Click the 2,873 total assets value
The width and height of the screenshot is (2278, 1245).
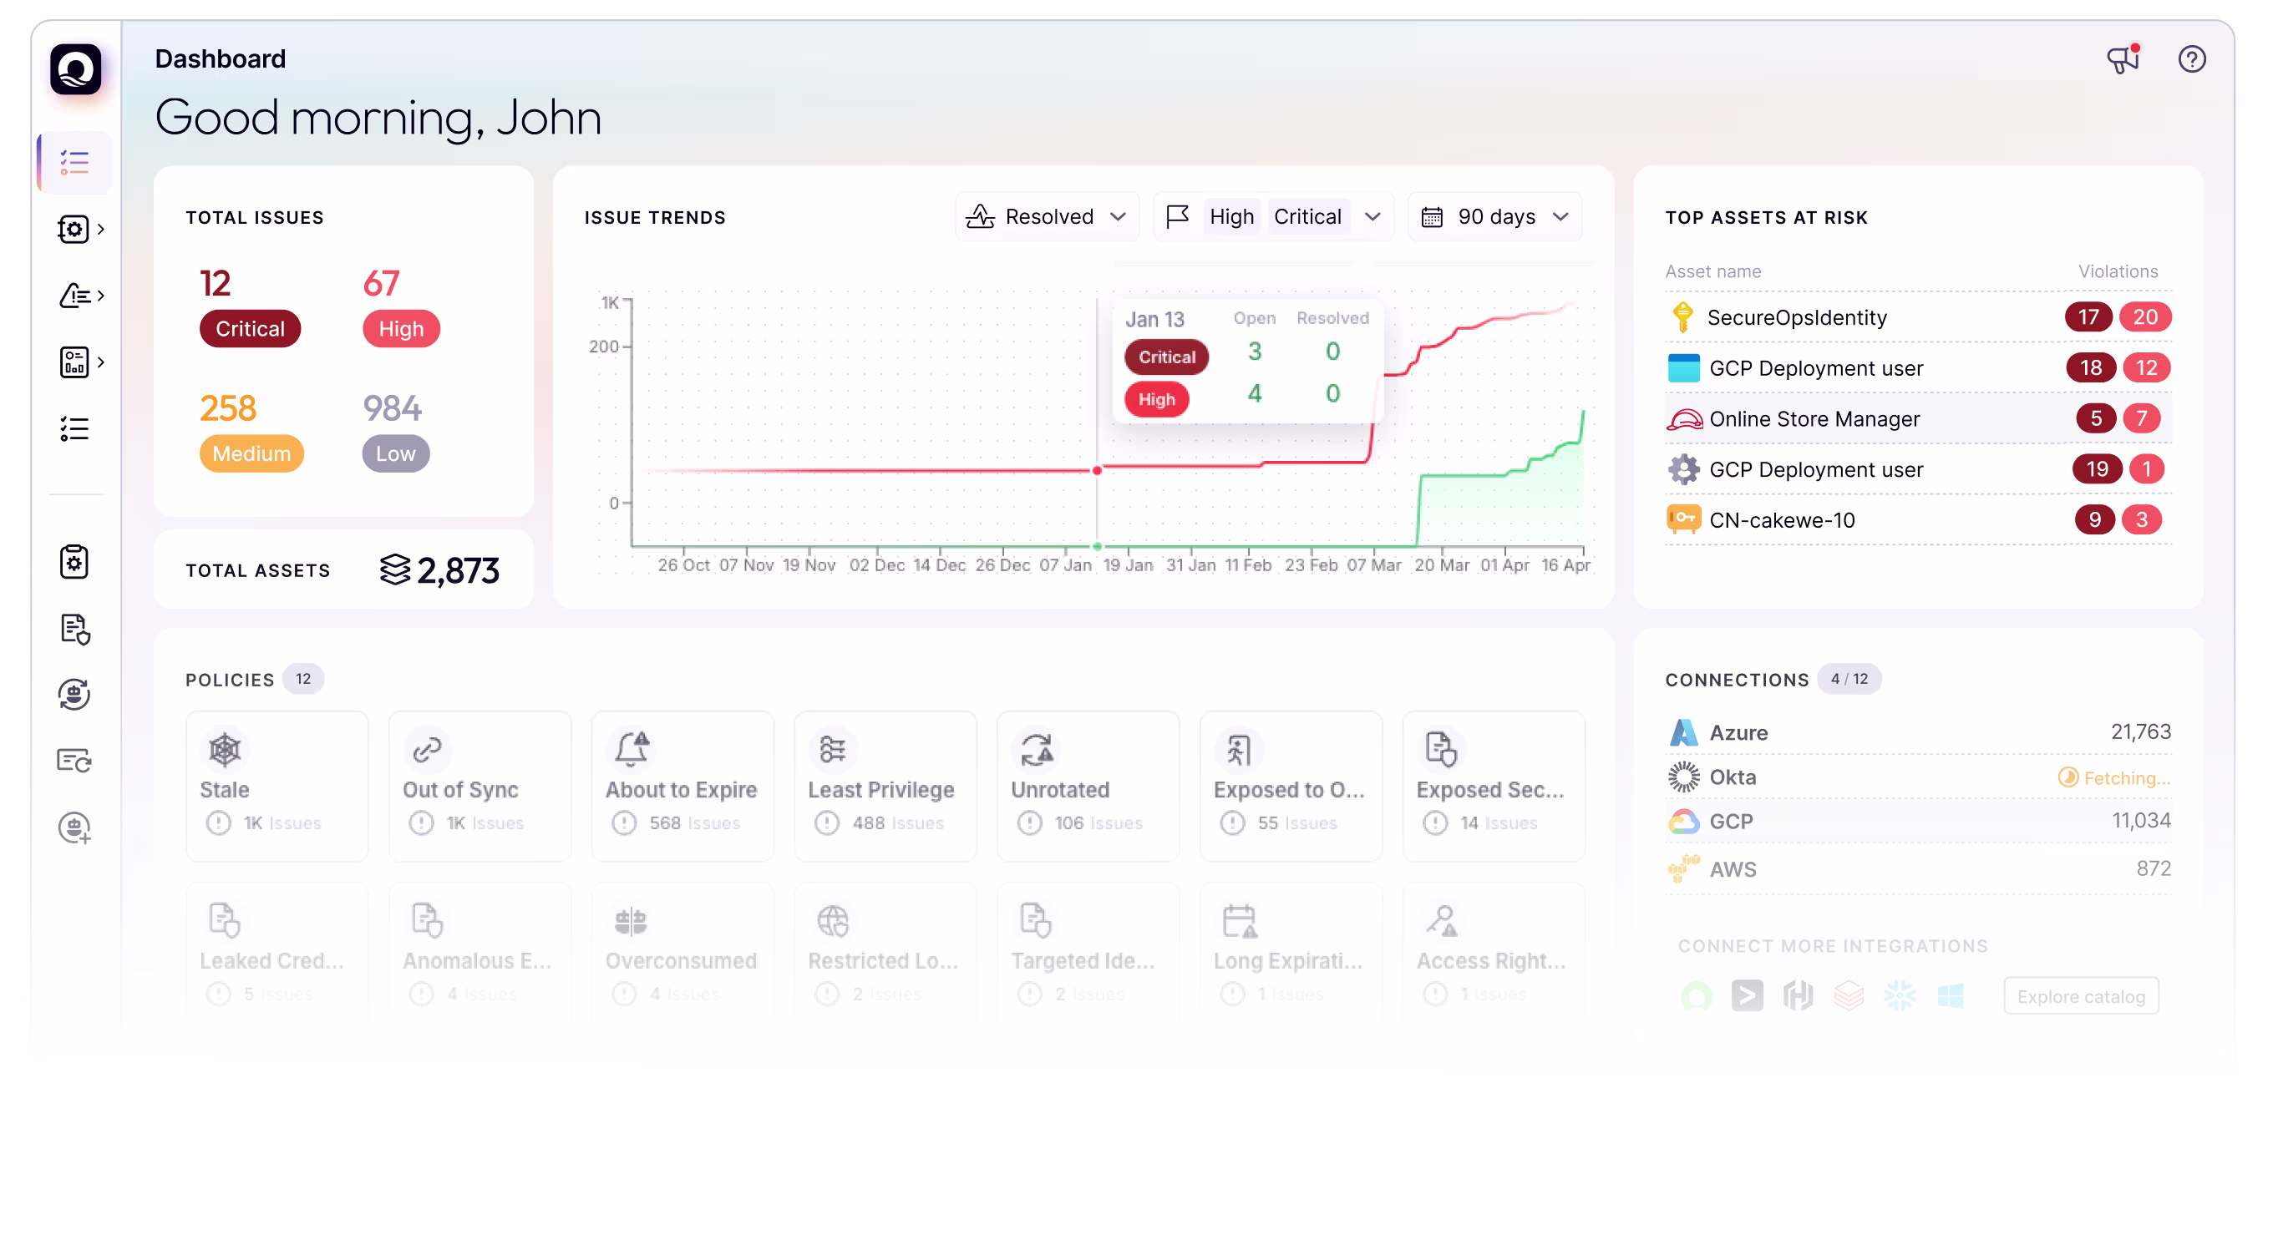tap(457, 570)
